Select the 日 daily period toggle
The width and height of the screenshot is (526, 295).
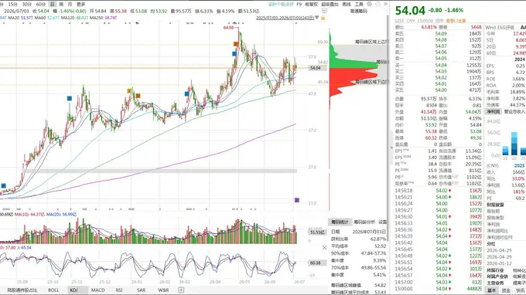[x=53, y=5]
